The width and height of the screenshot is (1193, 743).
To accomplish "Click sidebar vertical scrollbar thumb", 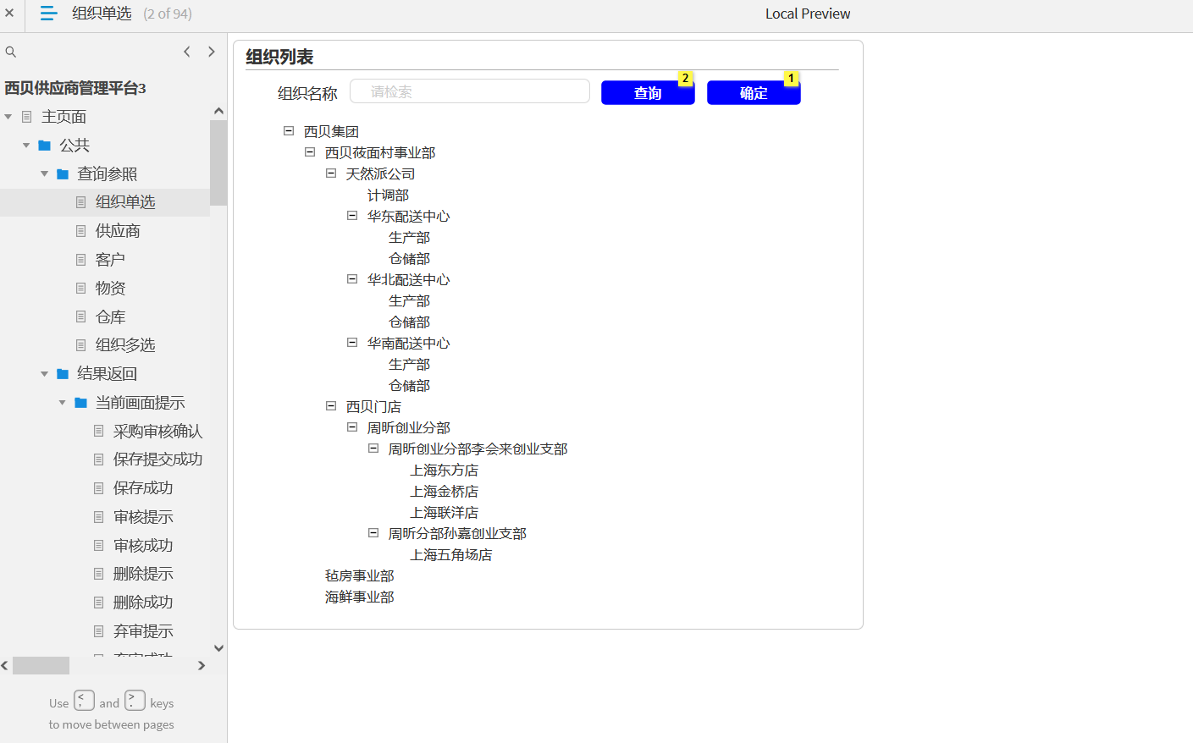I will coord(218,162).
